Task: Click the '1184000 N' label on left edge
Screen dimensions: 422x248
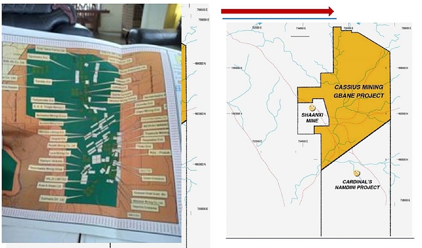Action: pos(236,68)
